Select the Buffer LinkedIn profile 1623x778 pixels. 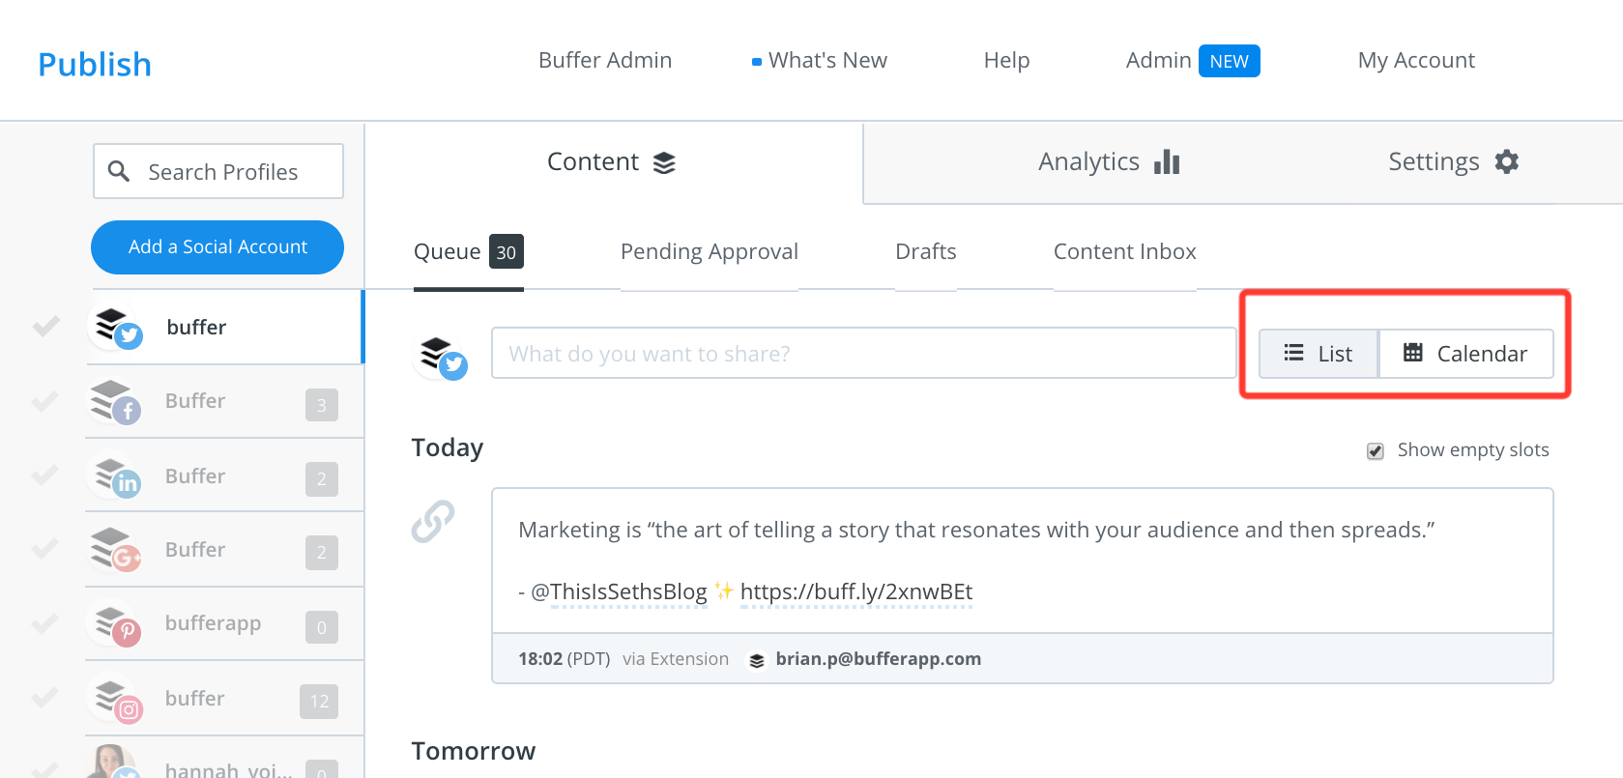(224, 475)
